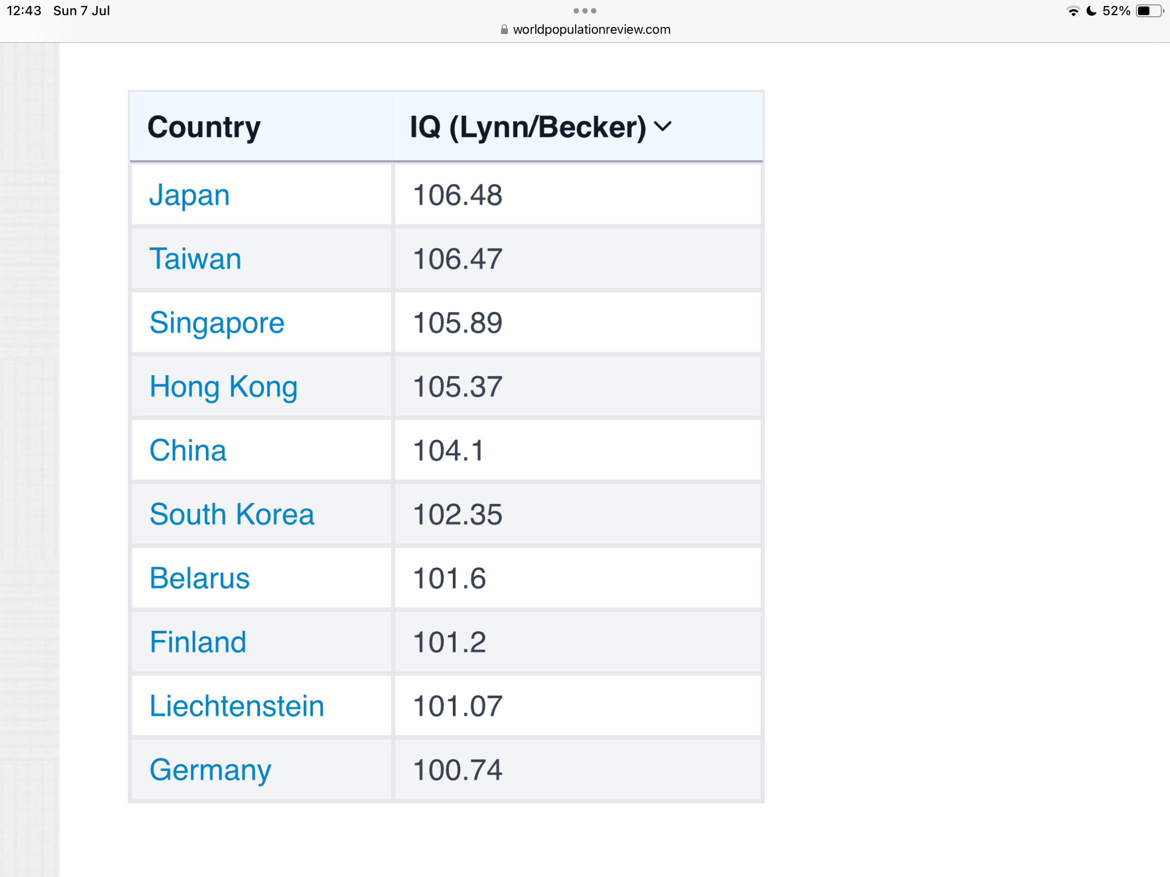1170x877 pixels.
Task: Sort table by Country header
Action: (x=204, y=127)
